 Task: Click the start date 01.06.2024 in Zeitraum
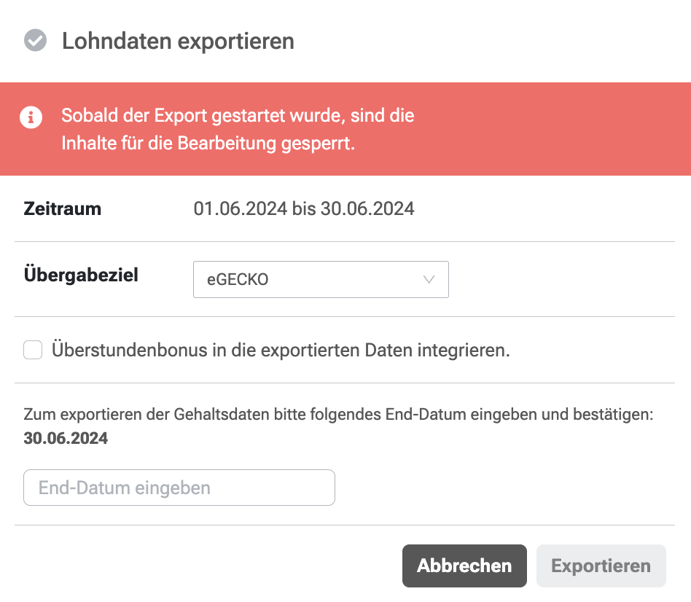pos(241,208)
